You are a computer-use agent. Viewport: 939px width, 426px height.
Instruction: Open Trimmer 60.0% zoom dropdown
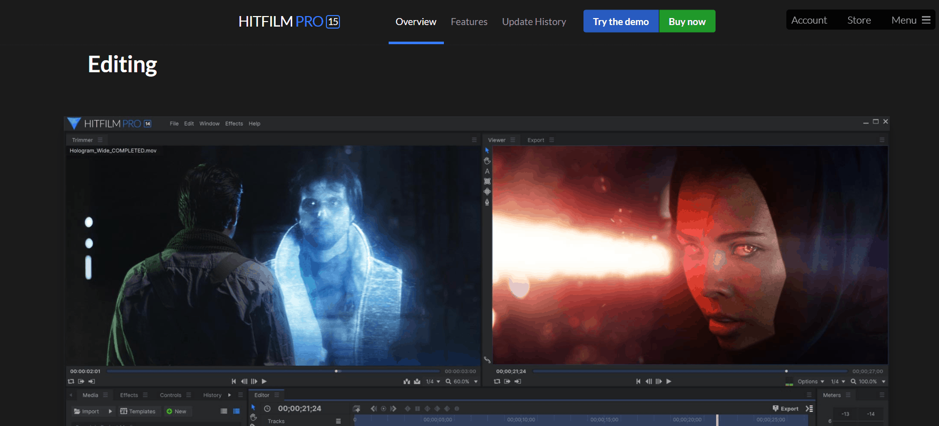[461, 381]
